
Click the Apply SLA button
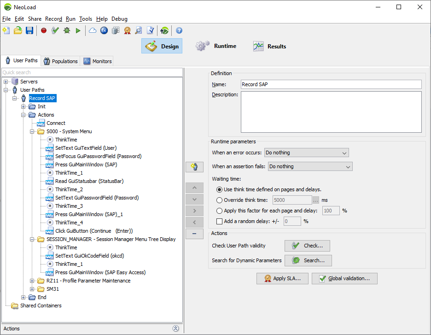(282, 278)
